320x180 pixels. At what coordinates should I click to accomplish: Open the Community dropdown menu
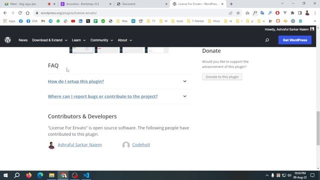point(101,40)
